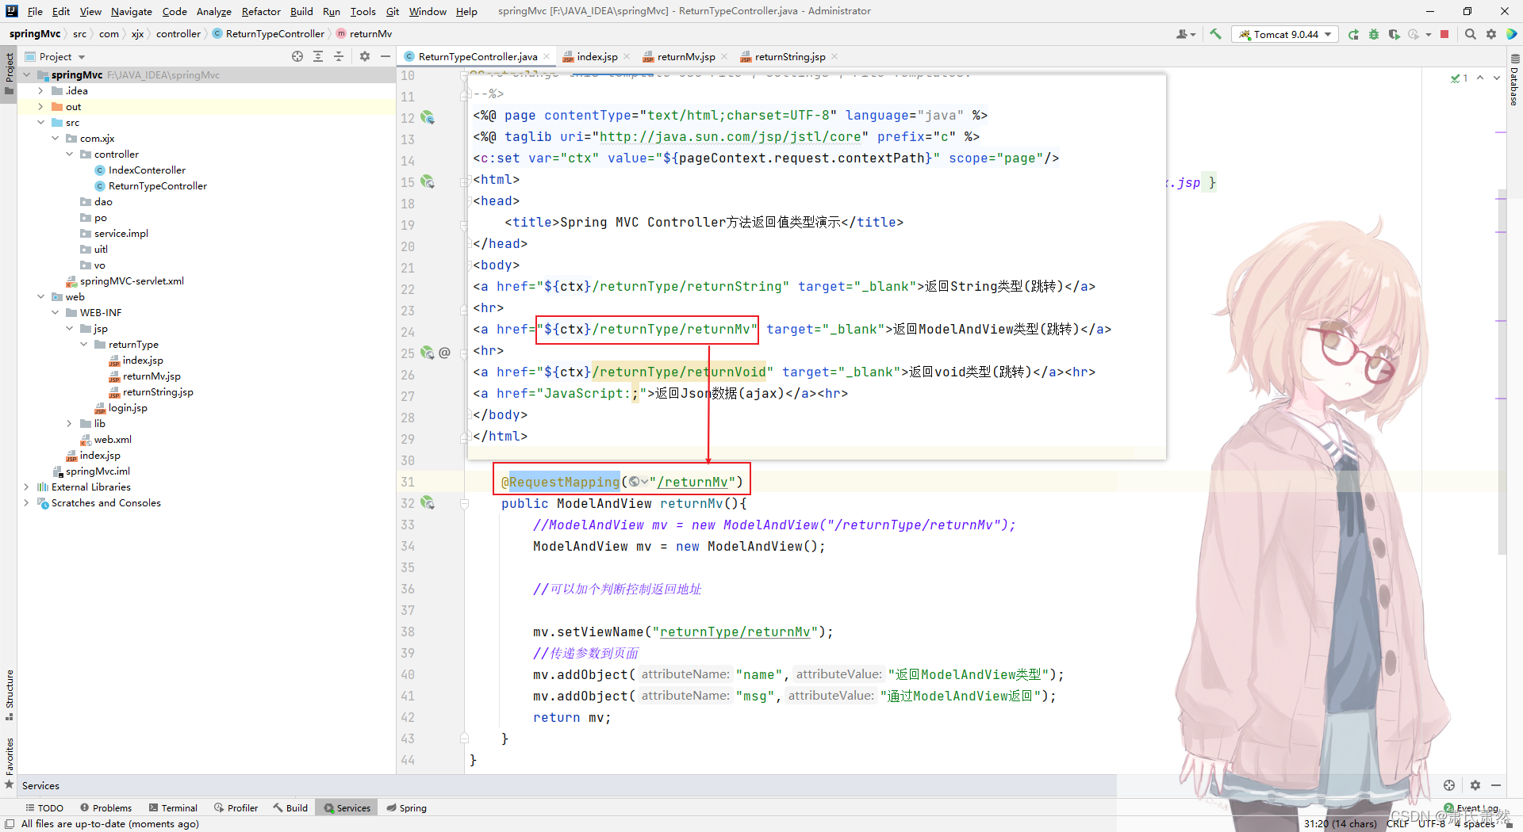Select web.xml in WEB-INF
1523x832 pixels.
click(113, 439)
